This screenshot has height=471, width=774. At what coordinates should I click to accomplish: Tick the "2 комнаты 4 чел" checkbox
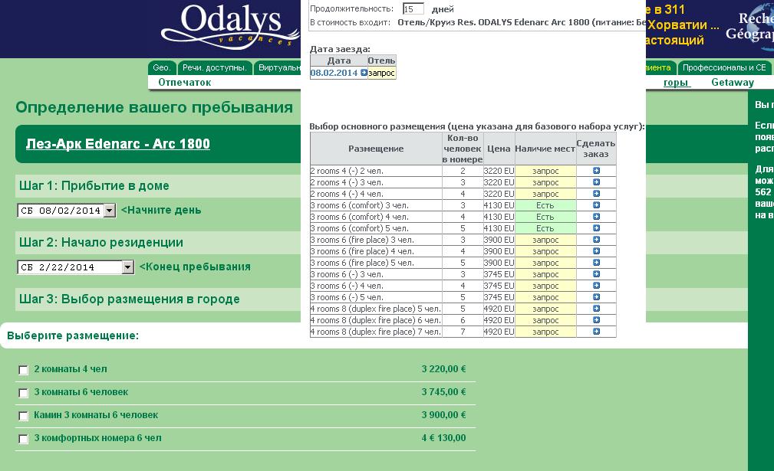pos(23,369)
